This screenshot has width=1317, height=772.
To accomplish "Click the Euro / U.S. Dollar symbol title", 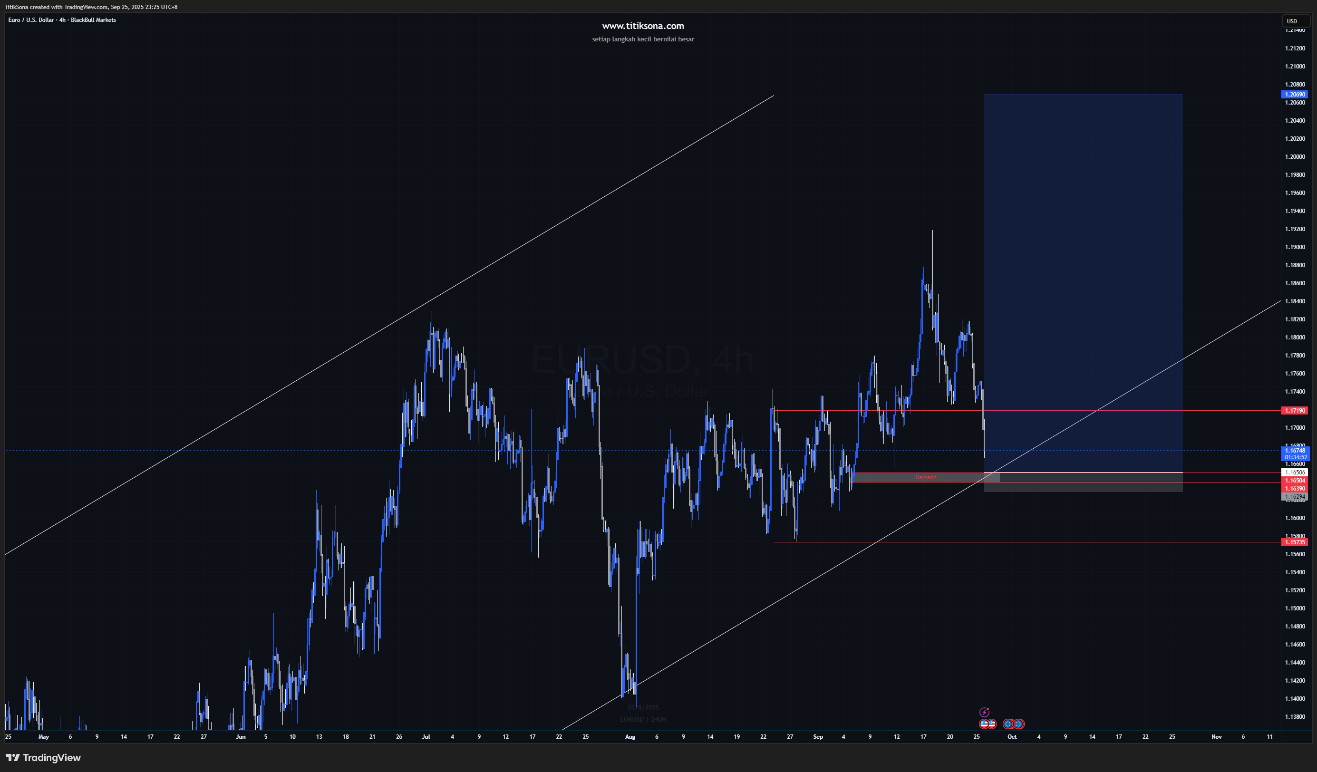I will tap(31, 20).
